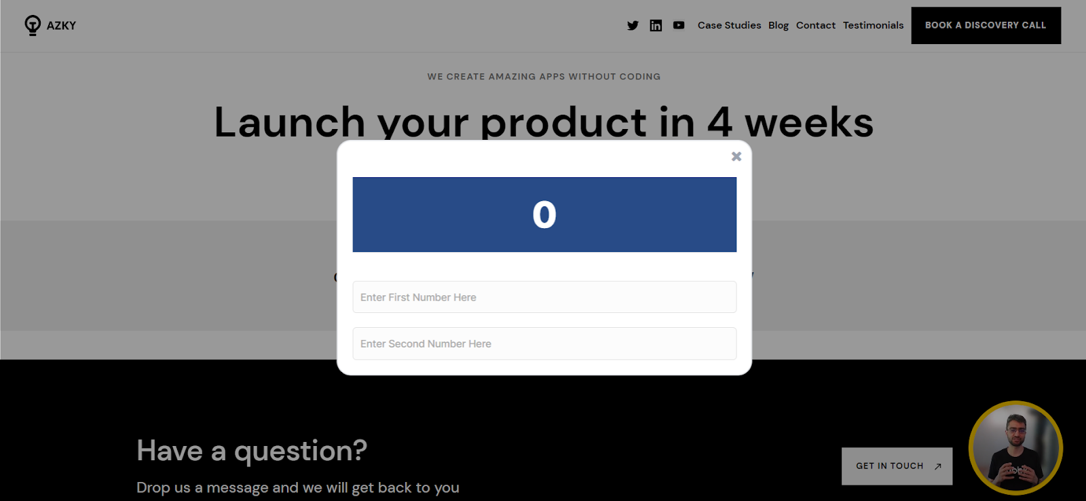The height and width of the screenshot is (501, 1086).
Task: Click the Have a question? heading
Action: click(x=252, y=451)
